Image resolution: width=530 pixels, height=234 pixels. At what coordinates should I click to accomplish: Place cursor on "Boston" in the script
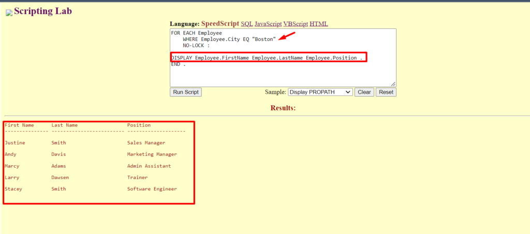[263, 39]
